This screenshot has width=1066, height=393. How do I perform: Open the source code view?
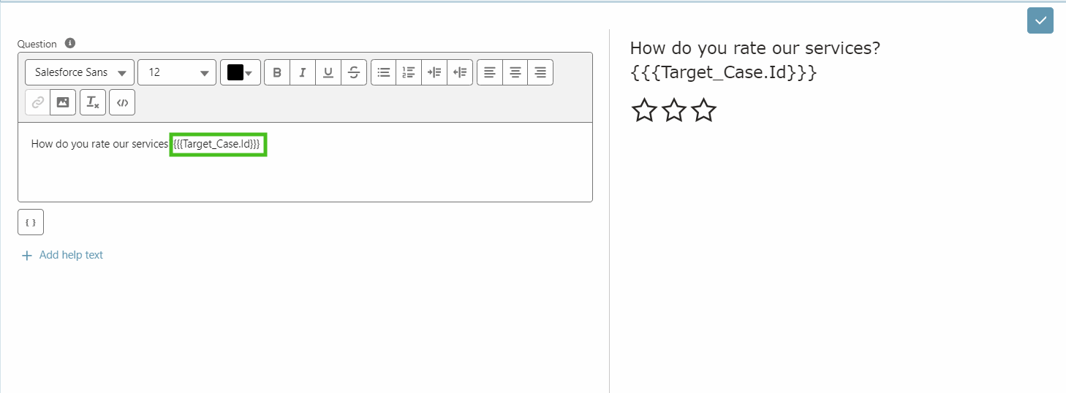coord(122,102)
